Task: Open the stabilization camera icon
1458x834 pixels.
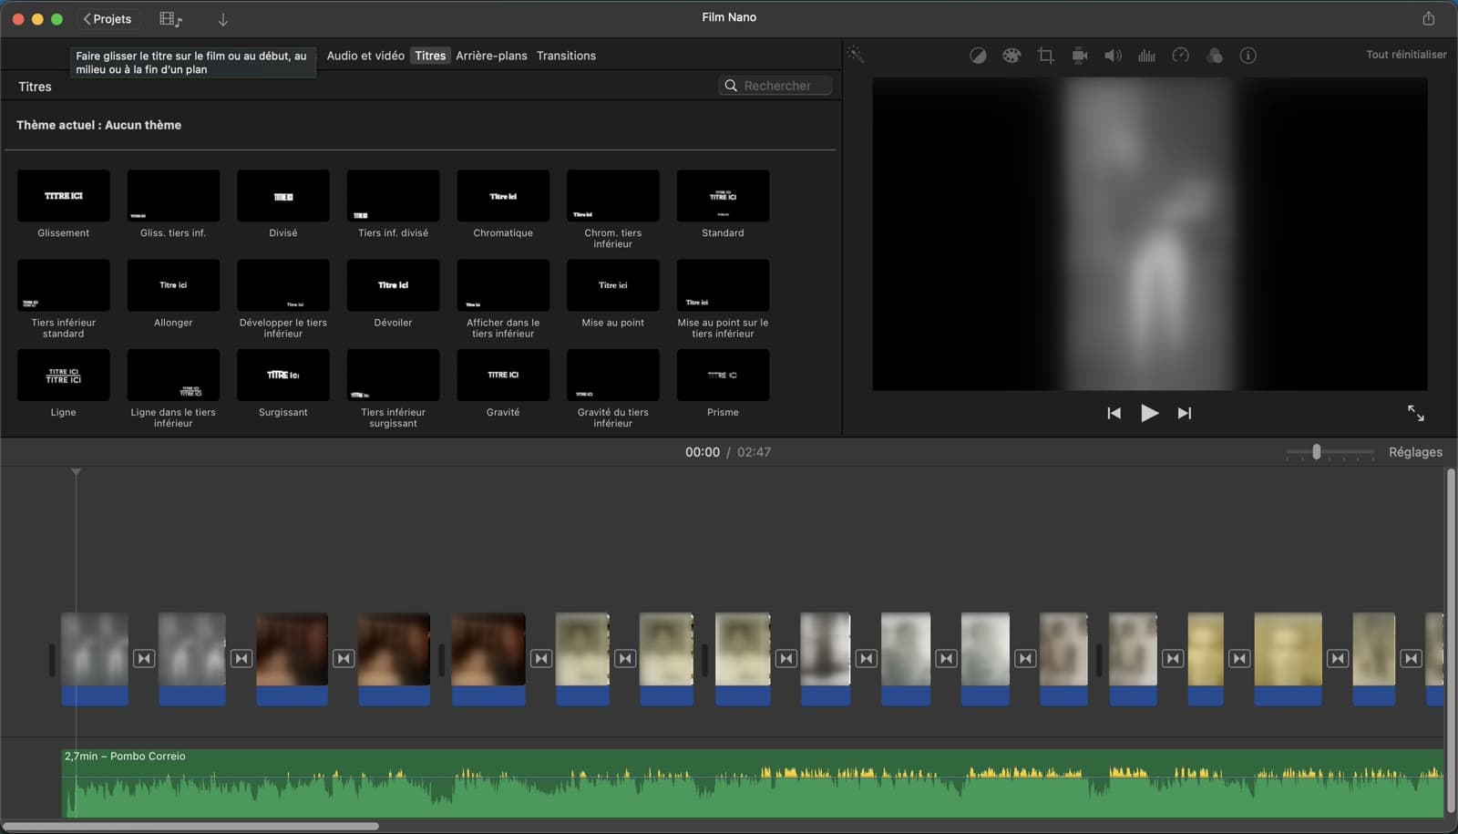Action: click(1080, 56)
